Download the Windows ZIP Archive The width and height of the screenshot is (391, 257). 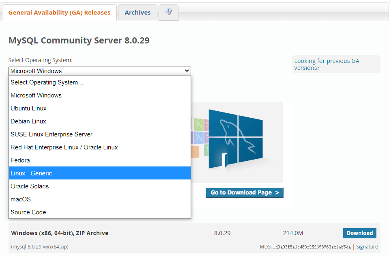click(360, 233)
